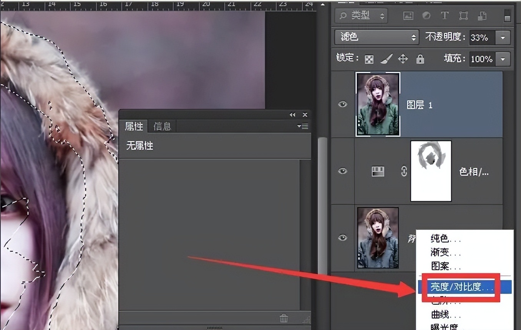Open the 滤色 blend mode dropdown
The width and height of the screenshot is (521, 330).
(x=377, y=37)
